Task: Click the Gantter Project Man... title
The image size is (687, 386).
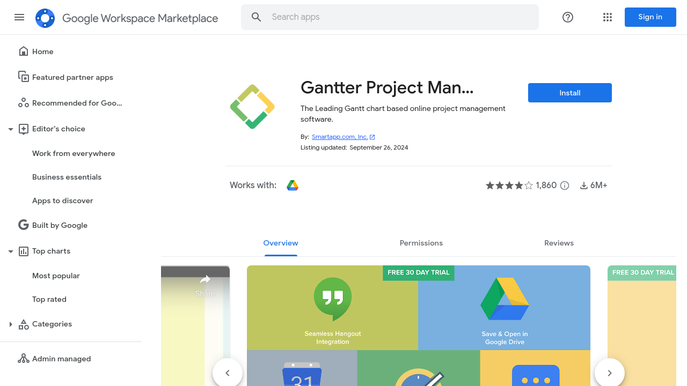Action: point(387,87)
